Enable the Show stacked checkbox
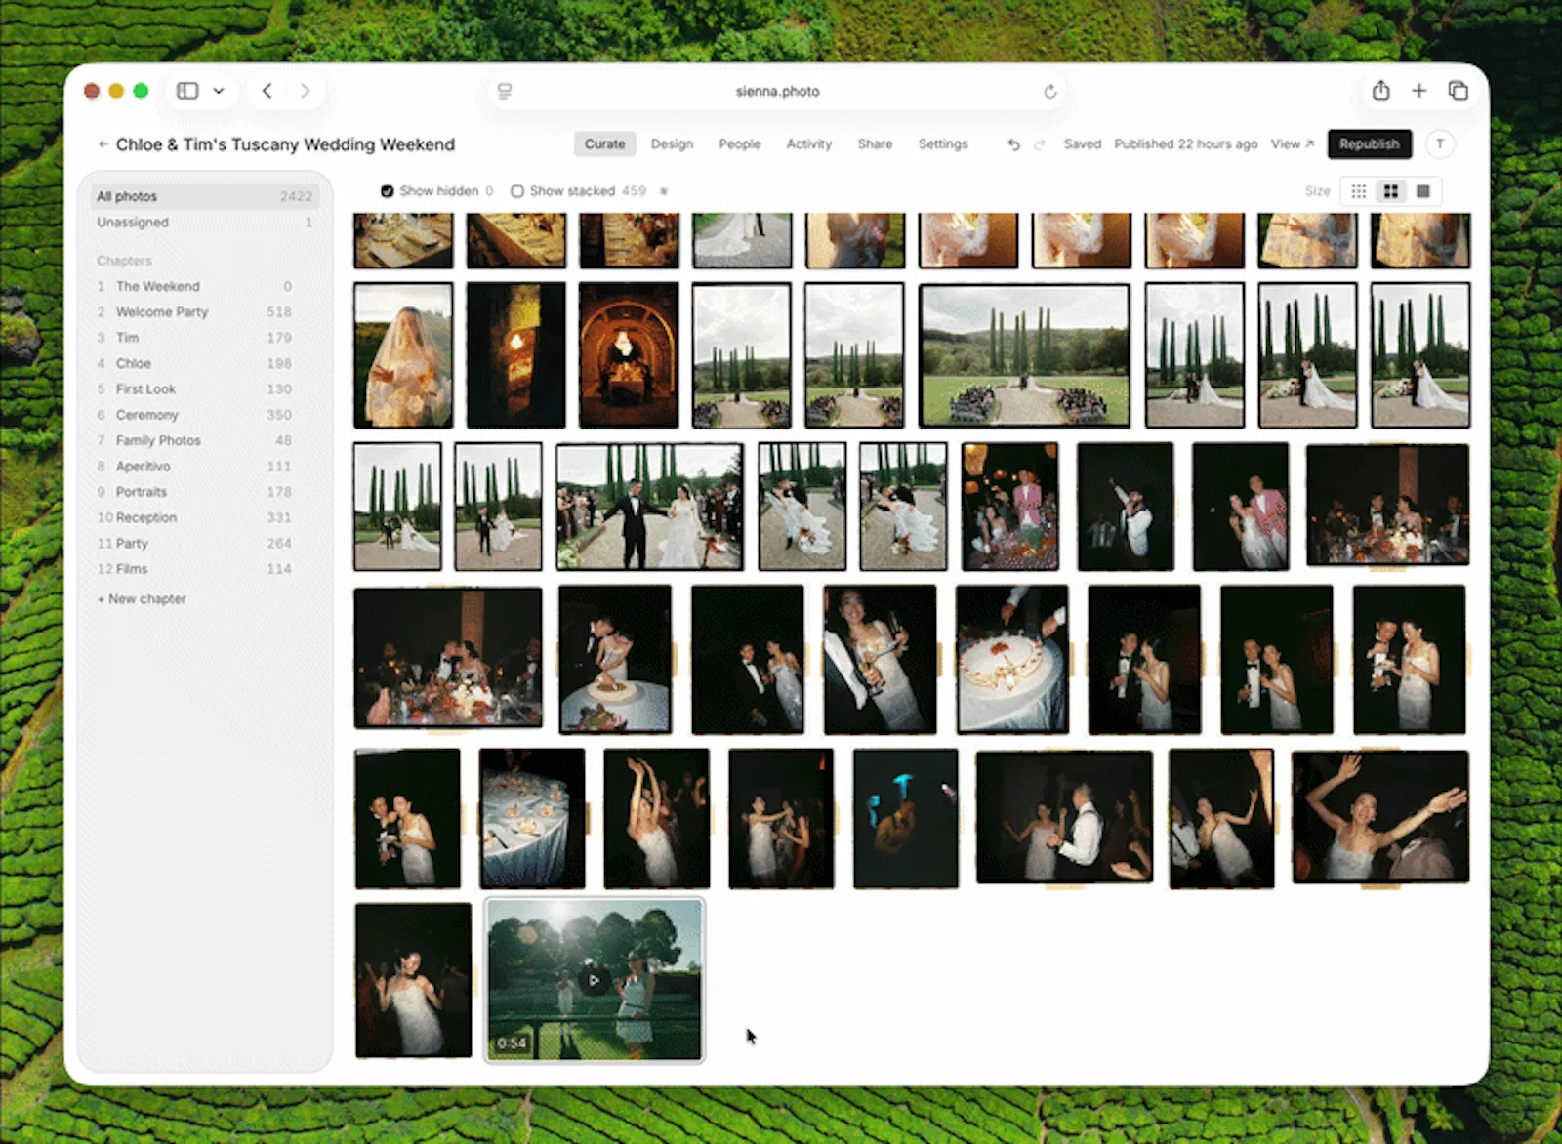1562x1144 pixels. click(x=516, y=191)
